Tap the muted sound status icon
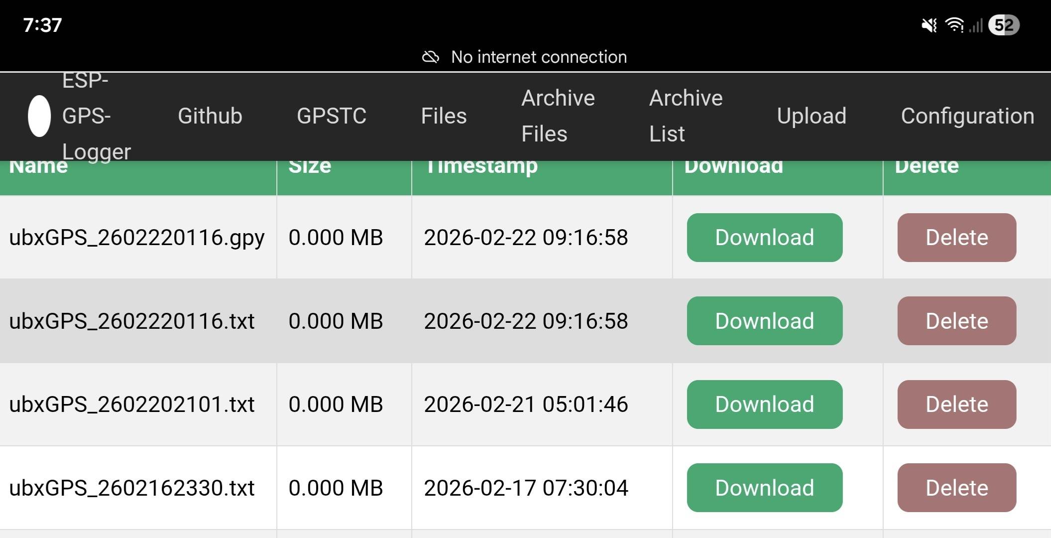This screenshot has height=538, width=1051. click(x=929, y=25)
